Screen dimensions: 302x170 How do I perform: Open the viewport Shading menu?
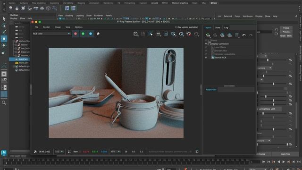[69, 16]
